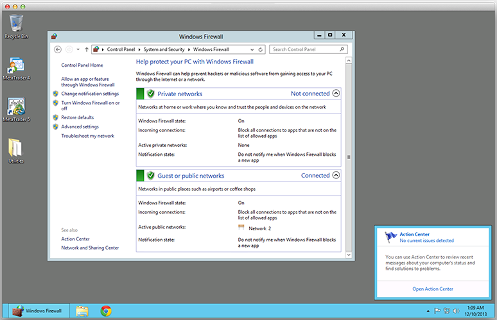Click the Network 2 active network text
The height and width of the screenshot is (320, 497).
pos(260,228)
